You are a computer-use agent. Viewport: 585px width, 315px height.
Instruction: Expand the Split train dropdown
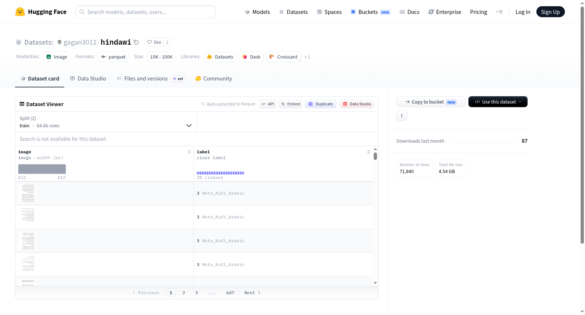[x=106, y=122]
